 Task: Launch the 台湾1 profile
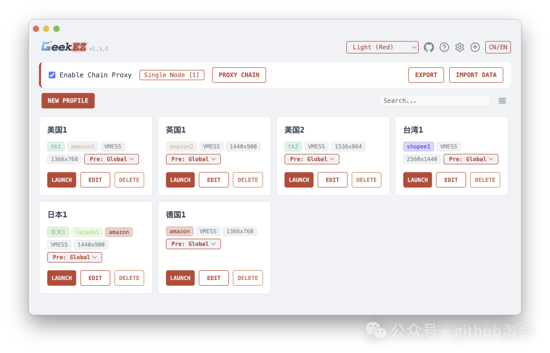[417, 180]
